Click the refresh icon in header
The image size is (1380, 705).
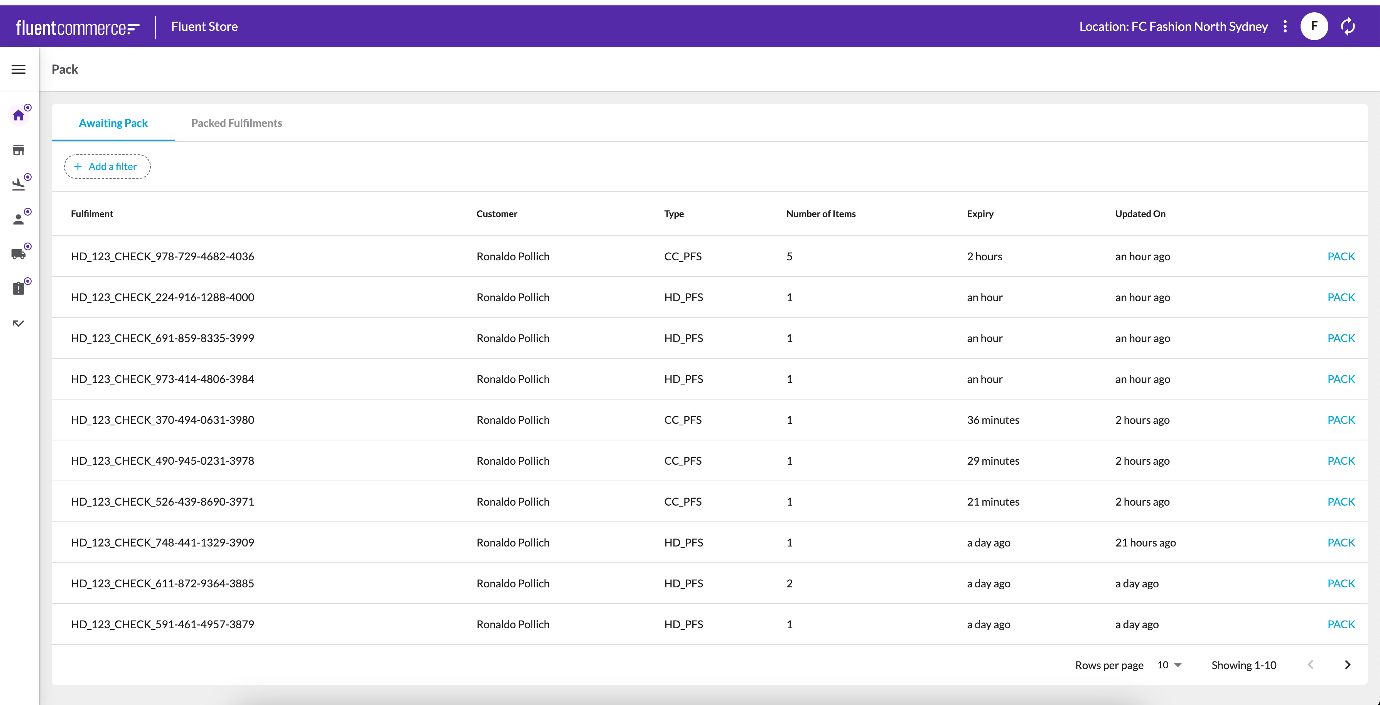pyautogui.click(x=1347, y=26)
